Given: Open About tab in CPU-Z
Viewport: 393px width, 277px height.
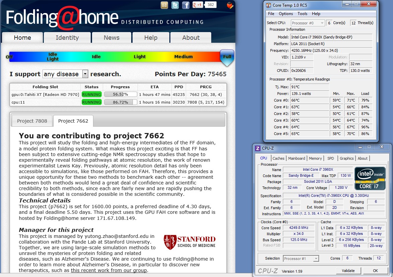Looking at the screenshot, I should [363, 158].
